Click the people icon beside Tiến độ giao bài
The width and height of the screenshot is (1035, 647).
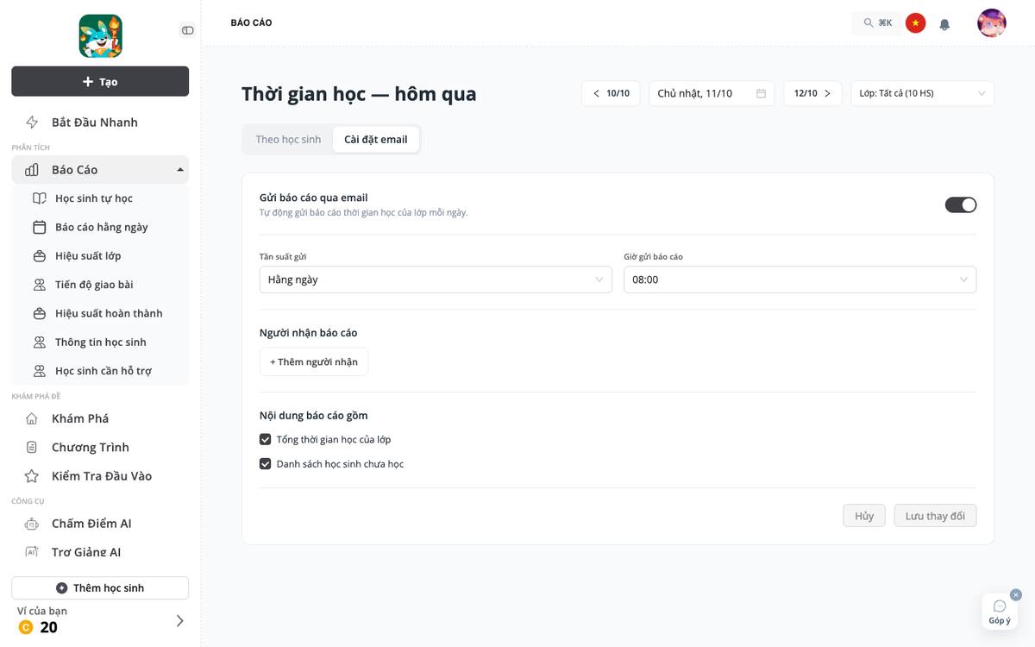point(40,285)
